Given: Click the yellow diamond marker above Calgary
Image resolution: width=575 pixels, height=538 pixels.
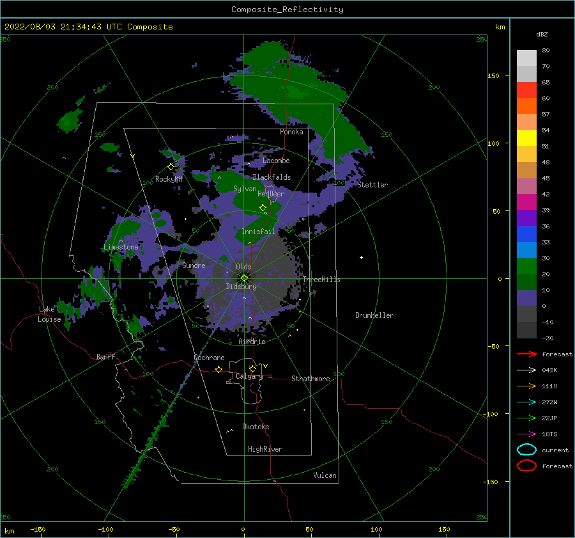Looking at the screenshot, I should (x=252, y=368).
